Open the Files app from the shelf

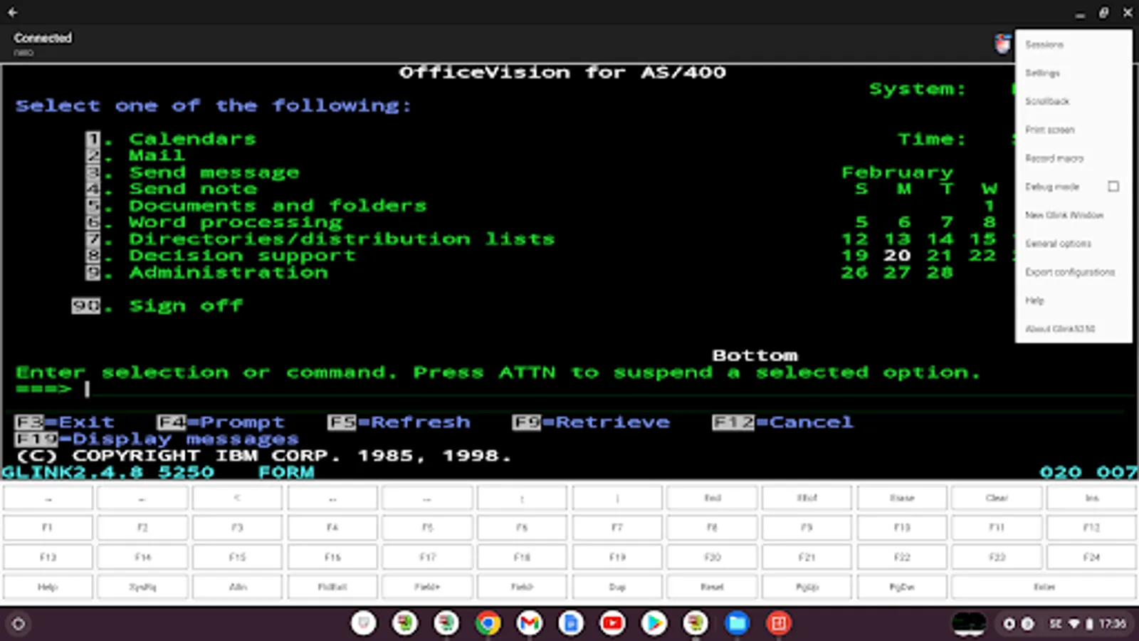(737, 624)
